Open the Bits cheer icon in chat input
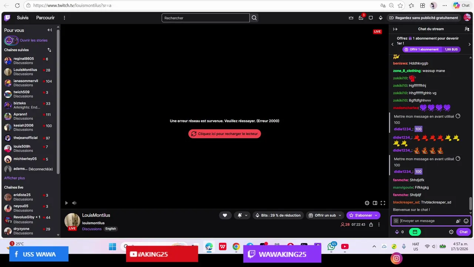Image resolution: width=474 pixels, height=267 pixels. [458, 221]
